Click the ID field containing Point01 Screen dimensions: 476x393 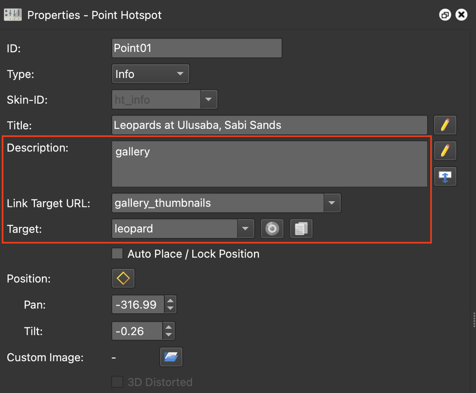[x=197, y=48]
